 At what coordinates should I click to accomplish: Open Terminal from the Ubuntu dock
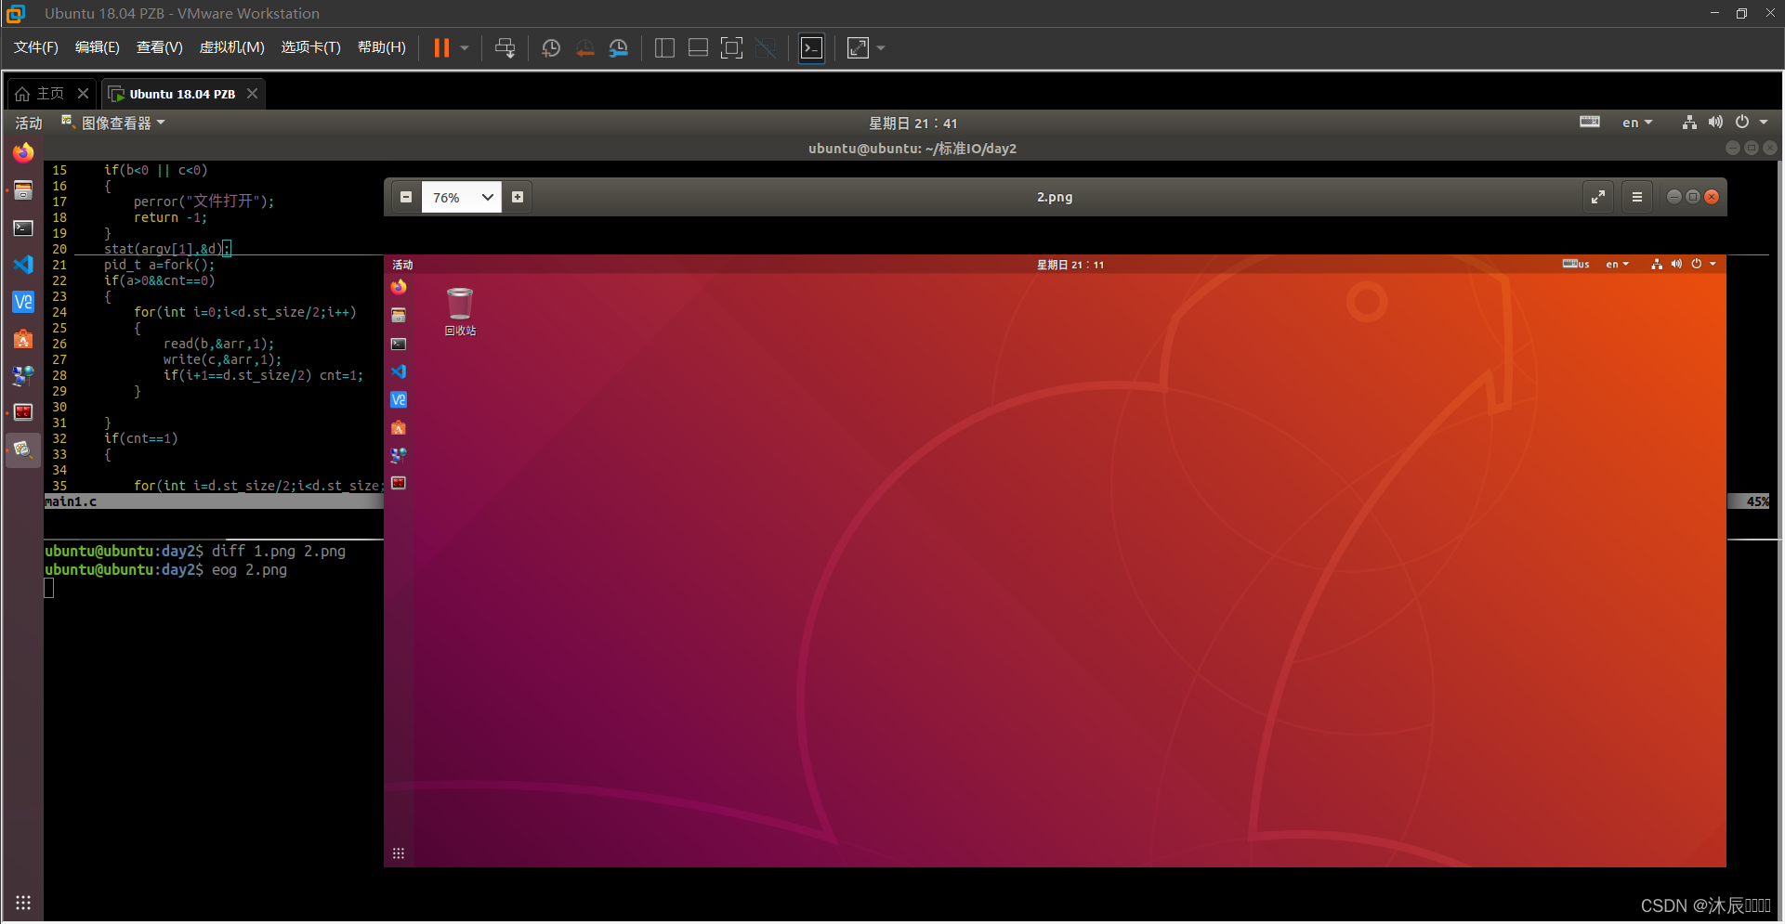coord(23,228)
